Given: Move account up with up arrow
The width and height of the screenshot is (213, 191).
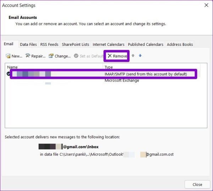Looking at the screenshot, I should pyautogui.click(x=133, y=56).
